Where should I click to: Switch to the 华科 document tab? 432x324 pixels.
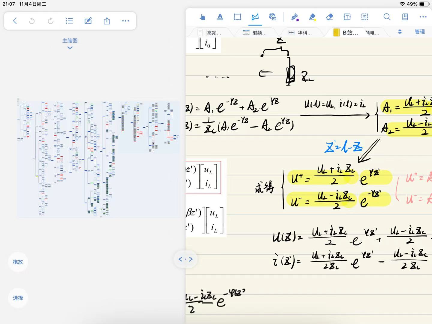point(300,33)
